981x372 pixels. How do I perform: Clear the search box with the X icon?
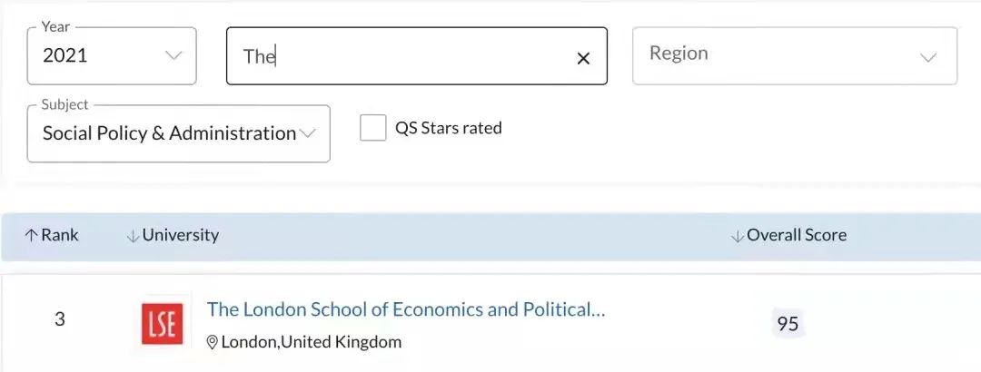click(x=583, y=58)
